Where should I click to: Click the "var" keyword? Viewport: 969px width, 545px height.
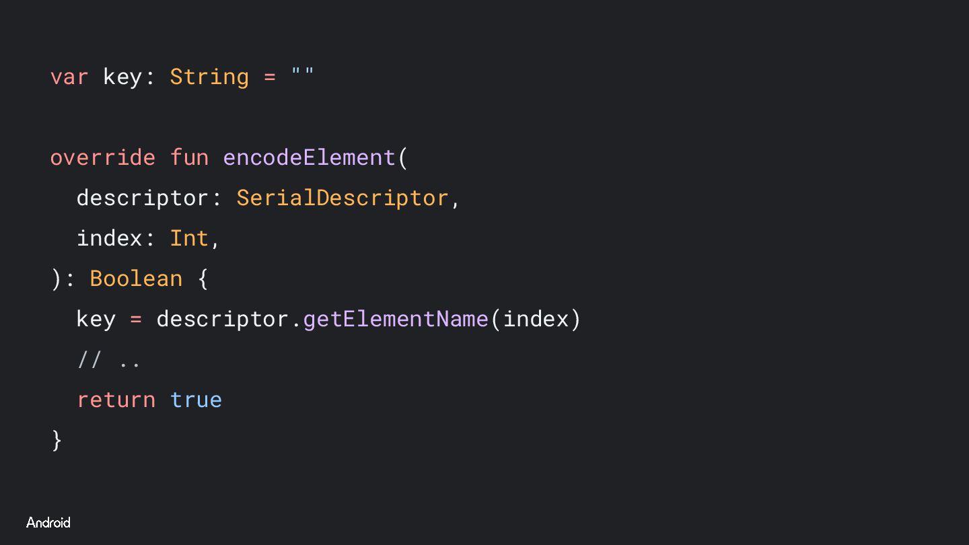[69, 77]
